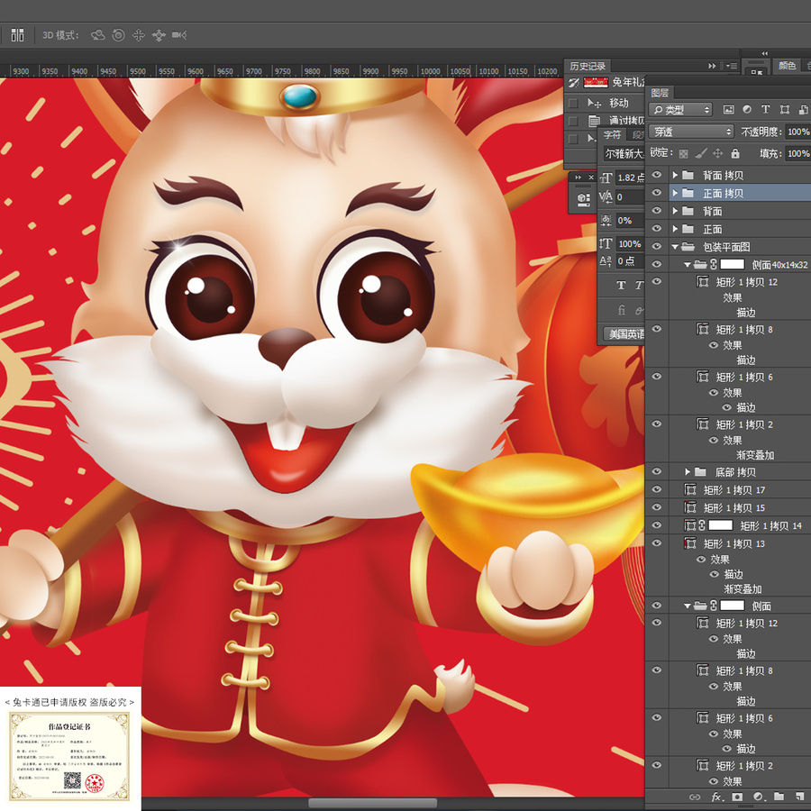Hide the 包装平面图 group
The image size is (811, 811).
657,246
